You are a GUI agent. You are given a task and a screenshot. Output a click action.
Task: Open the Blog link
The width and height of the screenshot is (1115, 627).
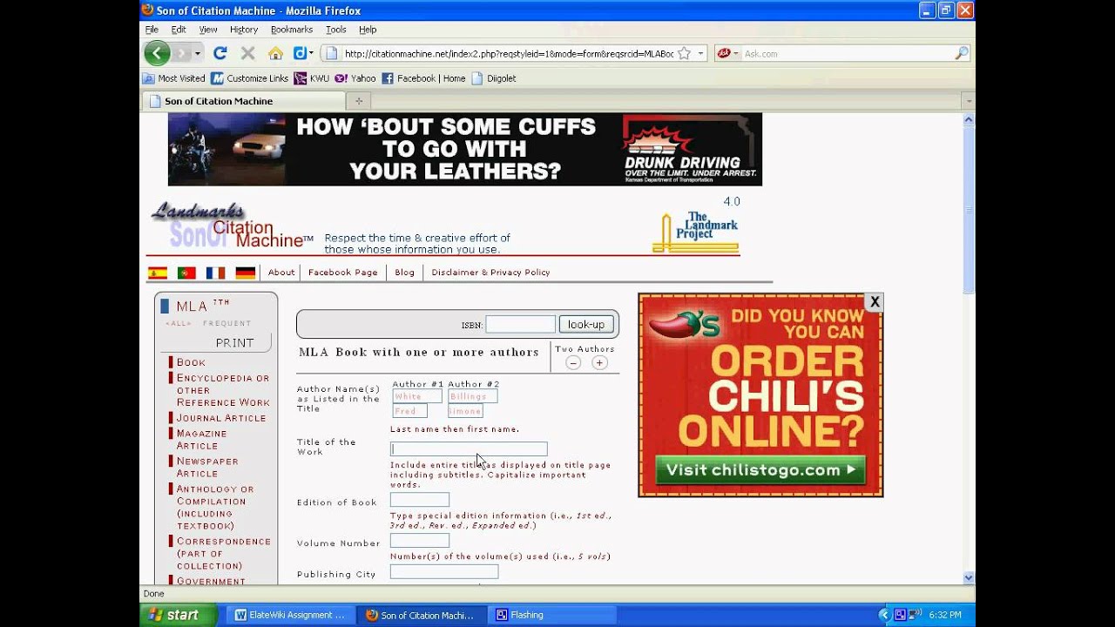pos(405,273)
